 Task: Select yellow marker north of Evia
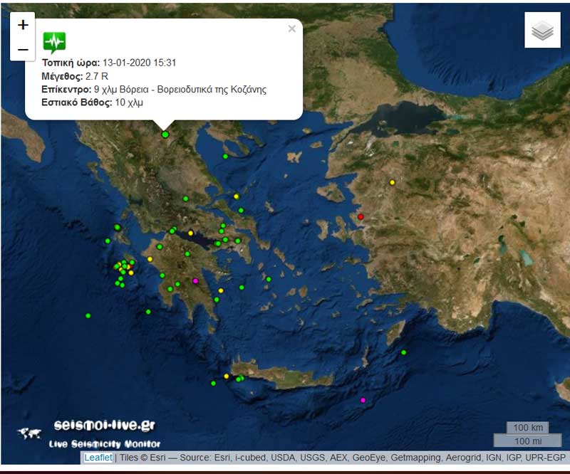(237, 196)
